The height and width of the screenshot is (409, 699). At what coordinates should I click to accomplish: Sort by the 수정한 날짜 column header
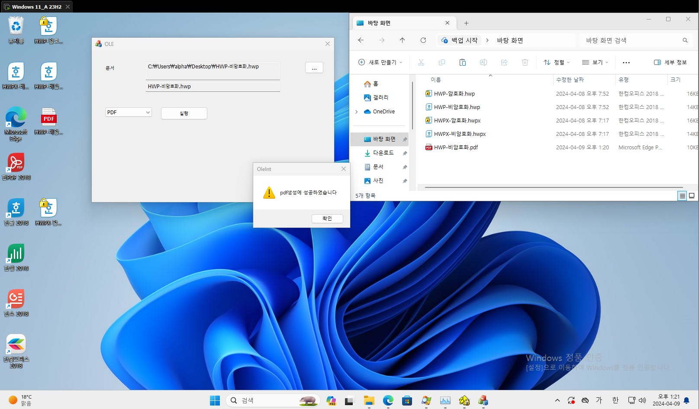pos(570,80)
